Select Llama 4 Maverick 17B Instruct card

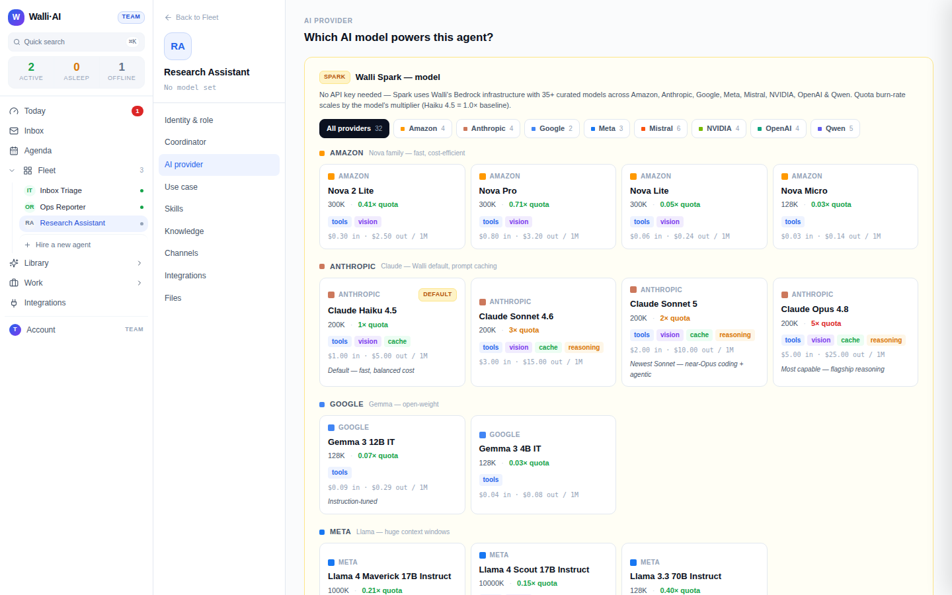click(x=392, y=569)
